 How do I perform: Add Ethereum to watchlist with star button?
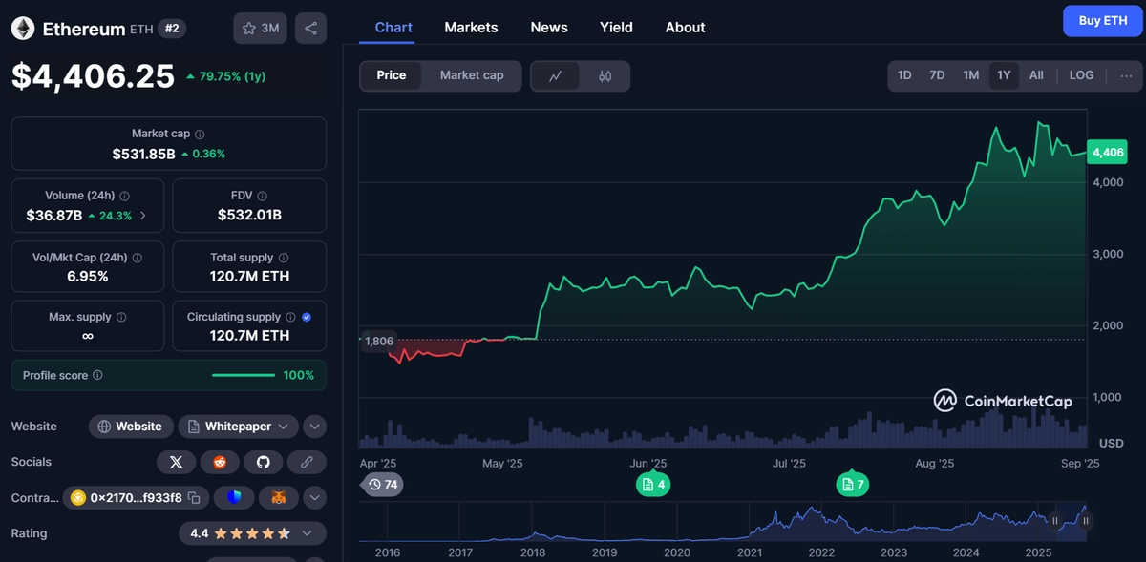click(x=260, y=29)
